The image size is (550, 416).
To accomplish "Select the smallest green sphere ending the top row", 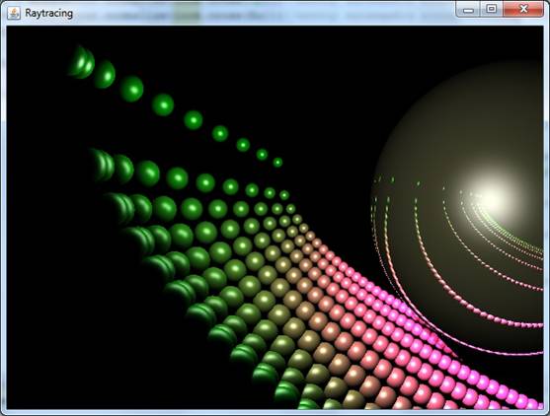I will coord(277,163).
